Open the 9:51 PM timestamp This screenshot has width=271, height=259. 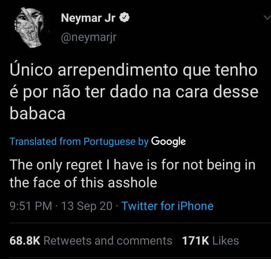[30, 206]
